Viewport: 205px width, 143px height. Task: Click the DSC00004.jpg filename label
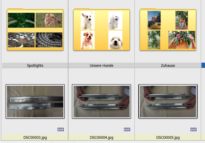coord(101,138)
